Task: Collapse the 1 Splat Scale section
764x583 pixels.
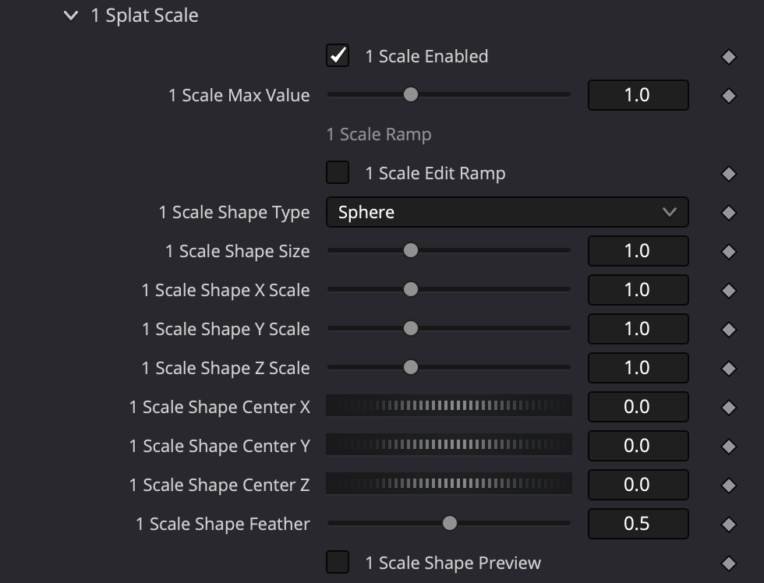Action: pos(71,16)
